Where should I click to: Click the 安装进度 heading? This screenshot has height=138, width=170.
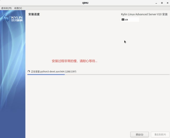tap(34, 14)
